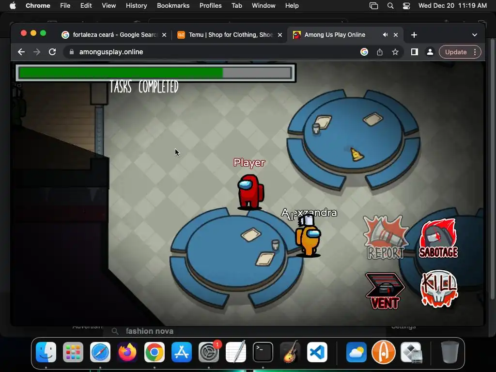Activate the Sabotage icon in game
496x372 pixels.
coord(438,238)
